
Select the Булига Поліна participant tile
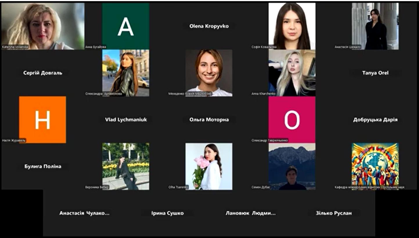(43, 166)
